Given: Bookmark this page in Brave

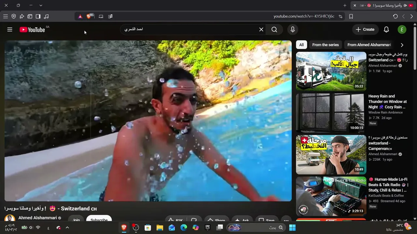Looking at the screenshot, I should (x=351, y=16).
